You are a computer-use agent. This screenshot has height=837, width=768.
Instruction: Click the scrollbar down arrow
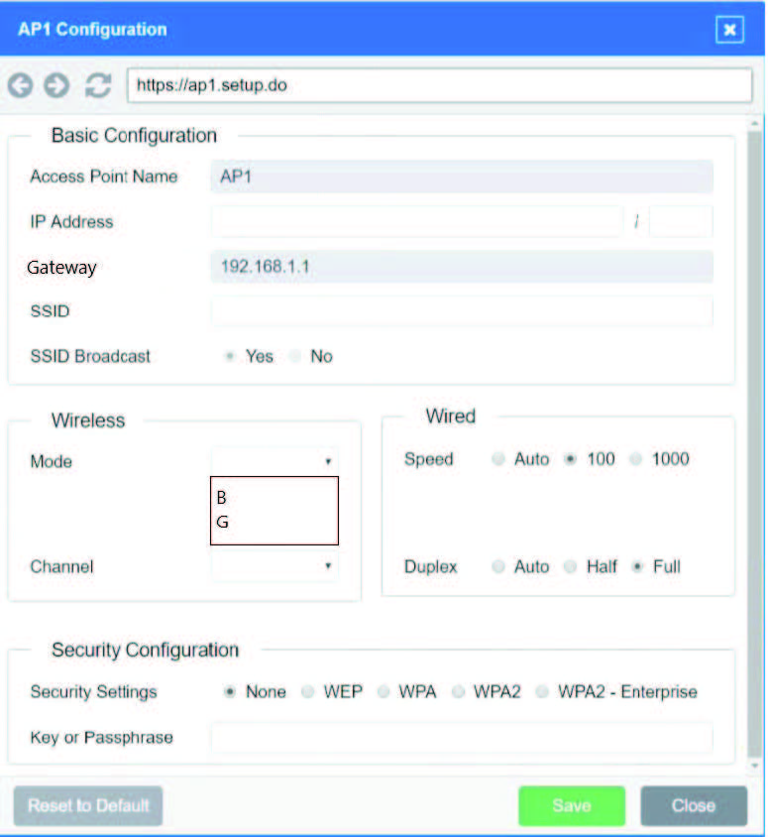tap(754, 766)
